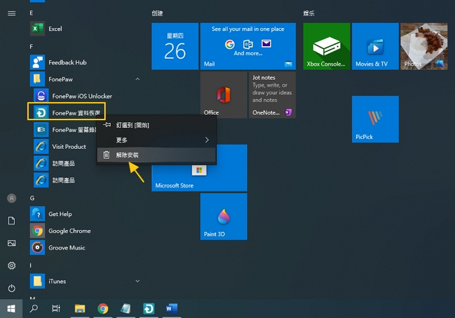Viewport: 455px width, 318px height.
Task: Switch to Chrome on taskbar
Action: [103, 309]
